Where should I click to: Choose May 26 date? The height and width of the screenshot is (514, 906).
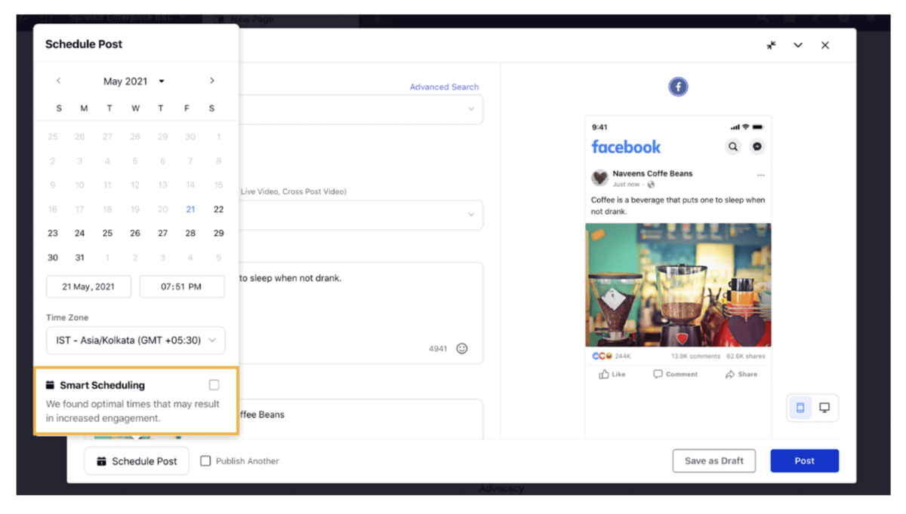(135, 234)
